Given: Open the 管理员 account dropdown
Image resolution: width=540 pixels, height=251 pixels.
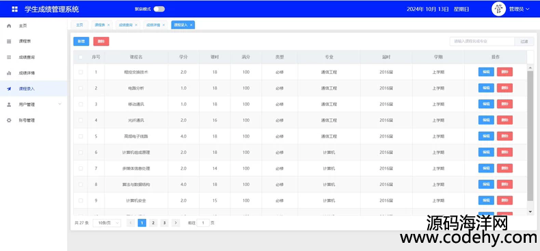Looking at the screenshot, I should [519, 10].
